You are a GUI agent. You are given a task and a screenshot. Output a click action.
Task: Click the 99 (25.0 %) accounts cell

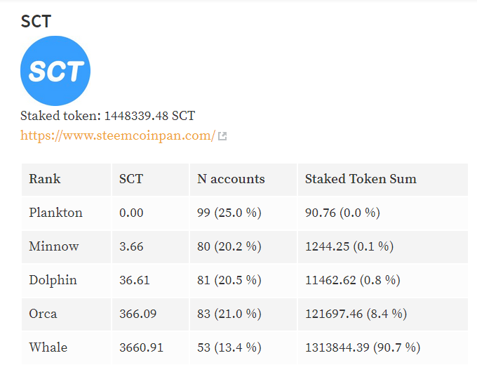pyautogui.click(x=243, y=213)
